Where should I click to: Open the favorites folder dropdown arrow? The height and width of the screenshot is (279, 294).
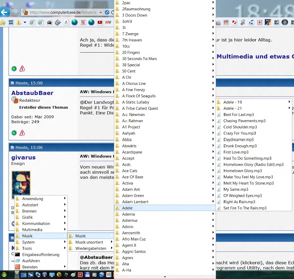(x=25, y=23)
